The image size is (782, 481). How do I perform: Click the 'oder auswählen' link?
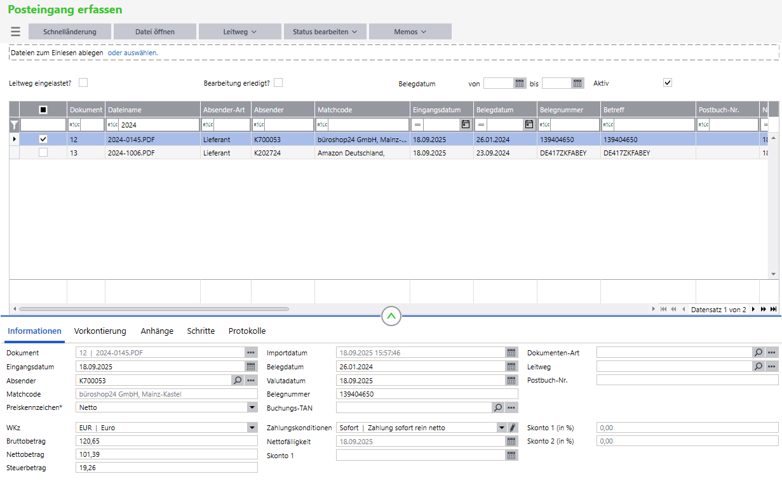[132, 53]
